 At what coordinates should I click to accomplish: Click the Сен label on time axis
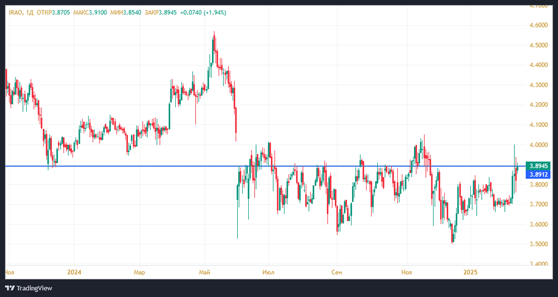pyautogui.click(x=336, y=272)
